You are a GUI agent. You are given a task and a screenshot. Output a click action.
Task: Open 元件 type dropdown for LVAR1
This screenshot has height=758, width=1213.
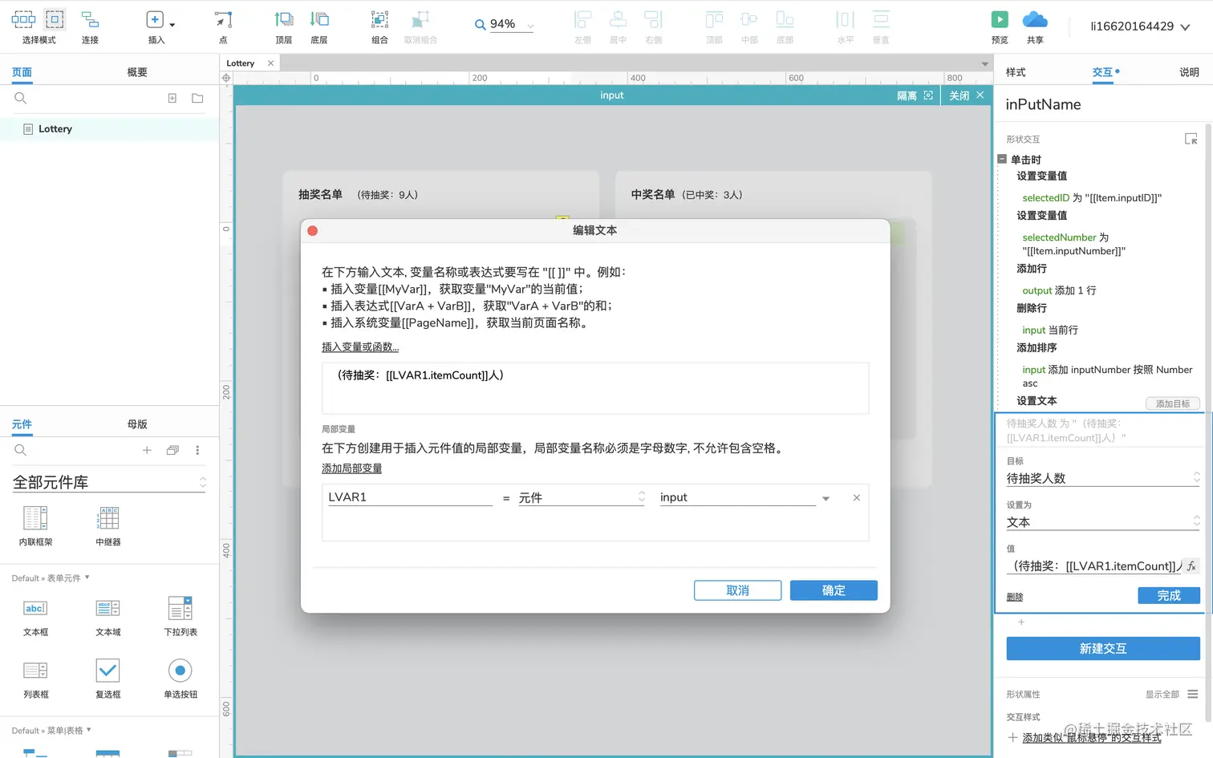[x=582, y=497]
